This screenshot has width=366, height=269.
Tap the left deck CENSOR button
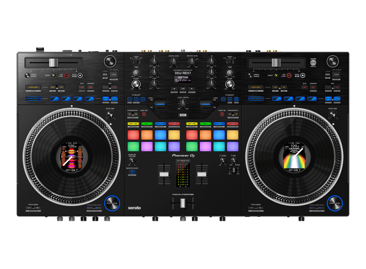point(90,87)
